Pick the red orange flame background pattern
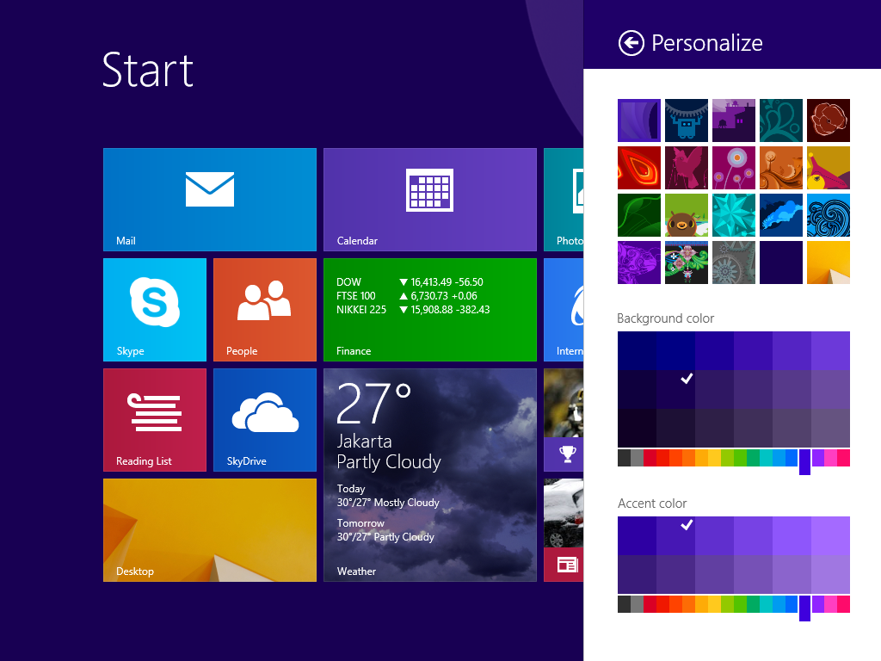 639,168
